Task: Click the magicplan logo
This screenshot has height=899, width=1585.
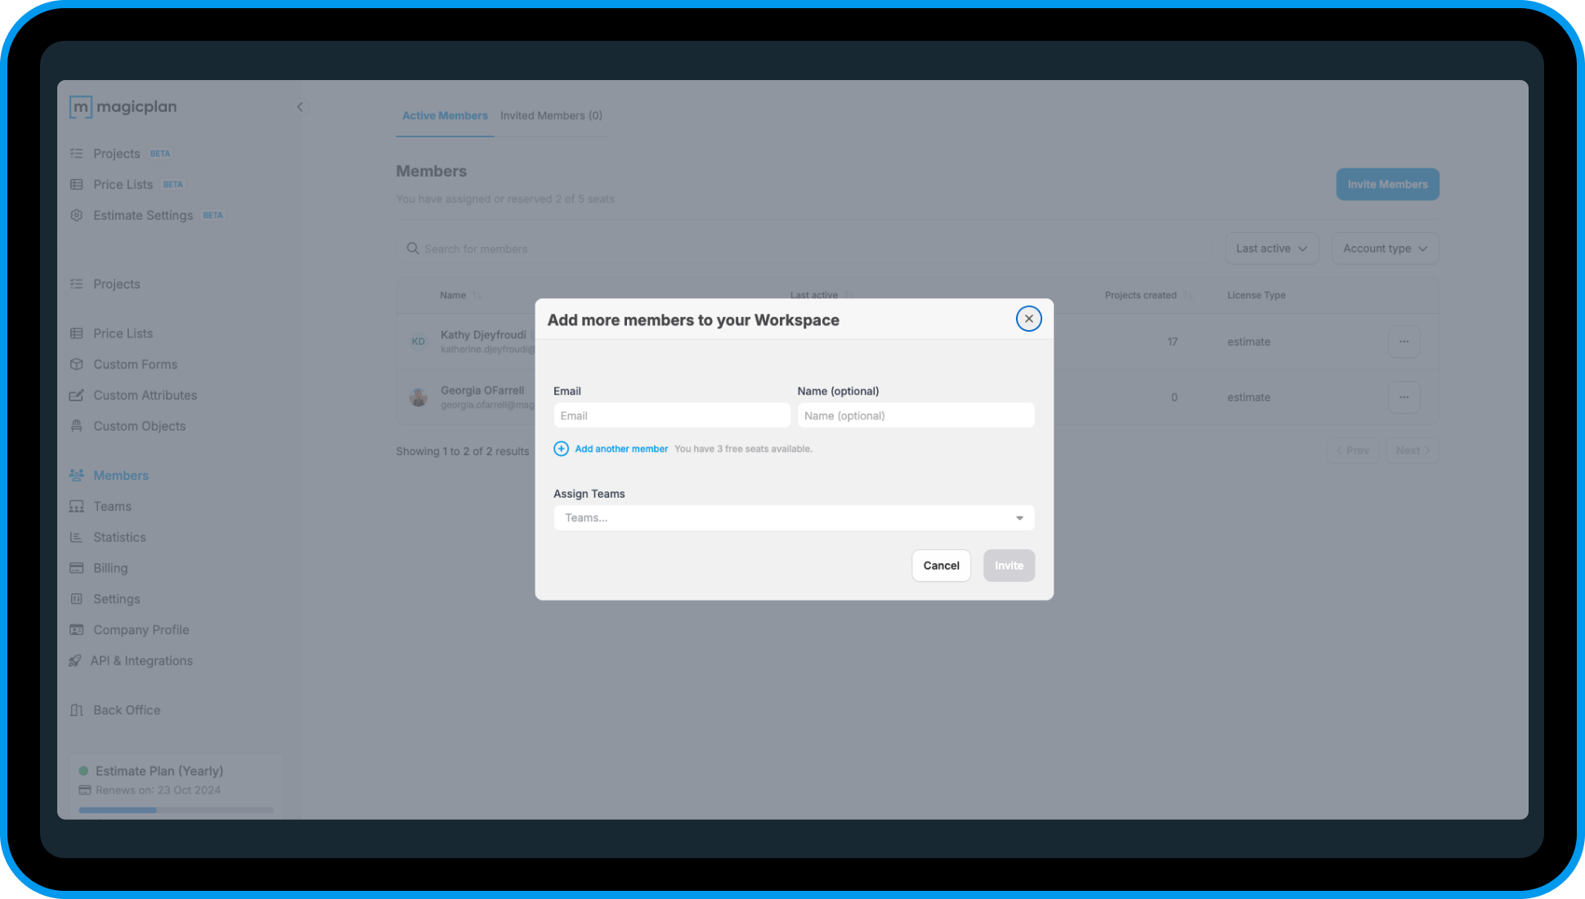Action: (123, 106)
